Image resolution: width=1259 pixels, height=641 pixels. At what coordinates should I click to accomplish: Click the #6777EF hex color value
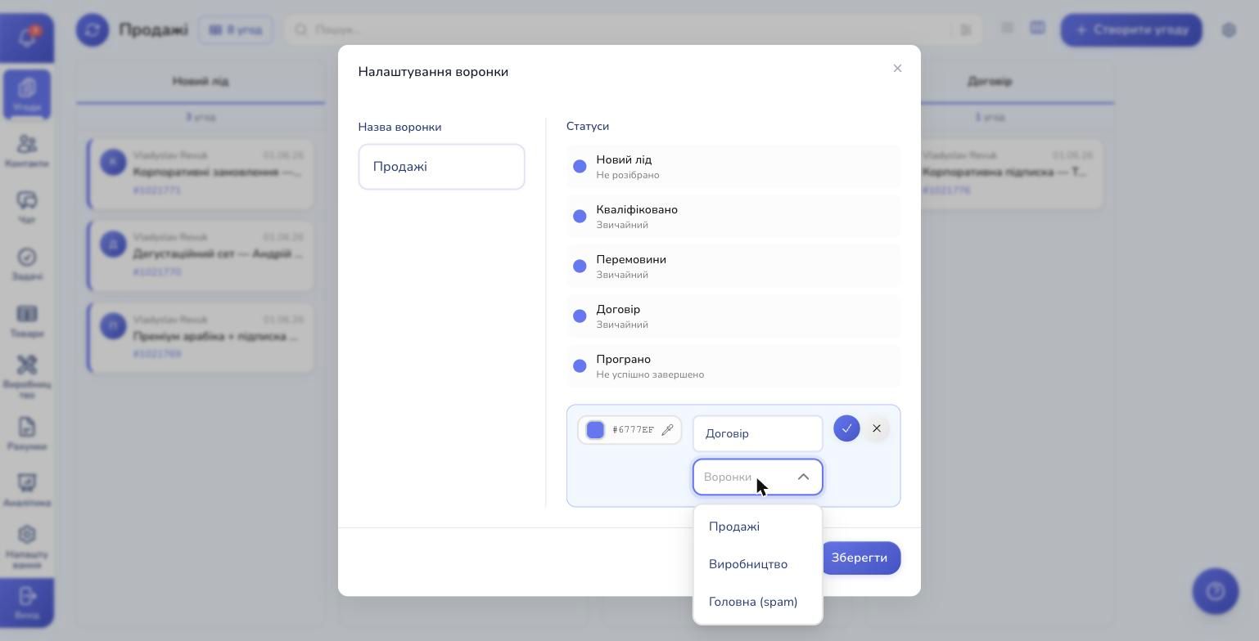(634, 430)
